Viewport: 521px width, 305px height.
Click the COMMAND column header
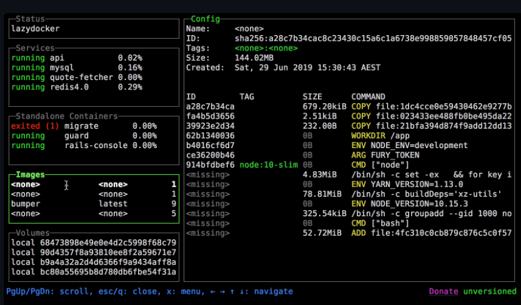click(x=368, y=97)
